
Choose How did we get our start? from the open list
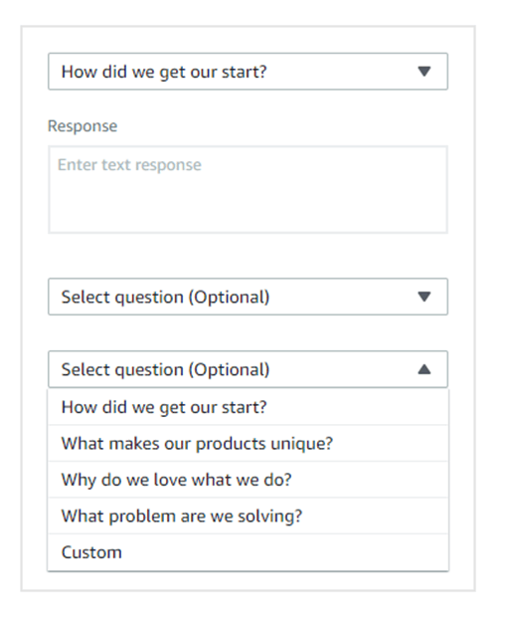249,407
